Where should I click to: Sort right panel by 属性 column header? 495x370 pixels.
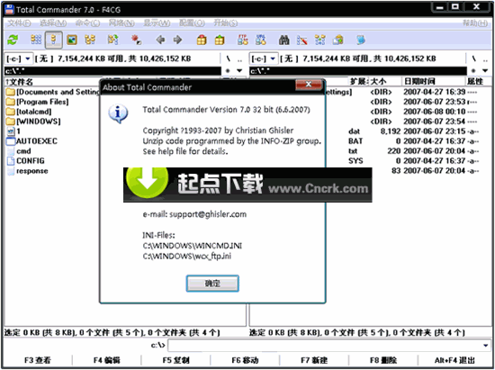[478, 81]
